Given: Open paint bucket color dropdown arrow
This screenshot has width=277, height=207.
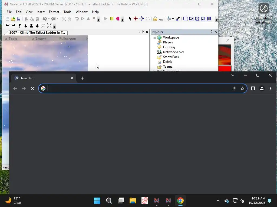Looking at the screenshot, I should (173, 19).
